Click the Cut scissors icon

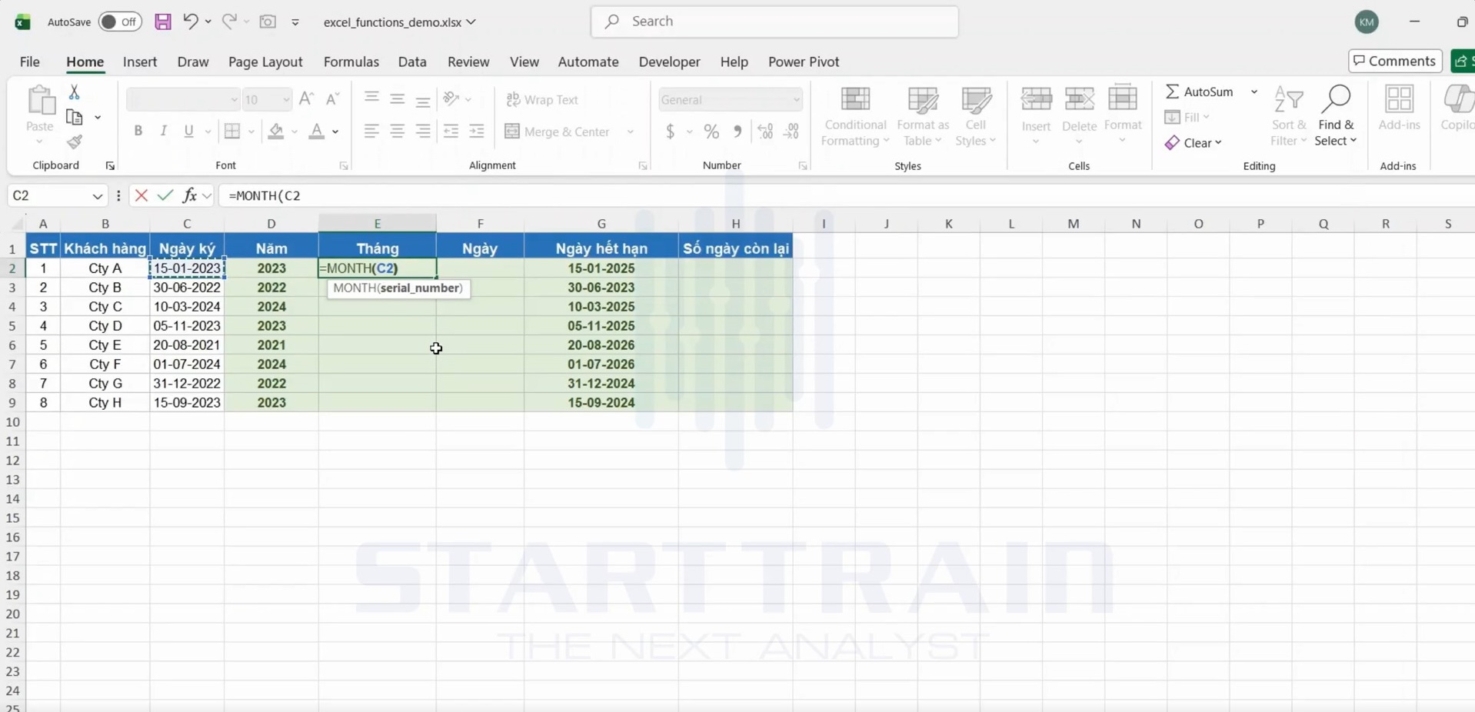point(75,92)
